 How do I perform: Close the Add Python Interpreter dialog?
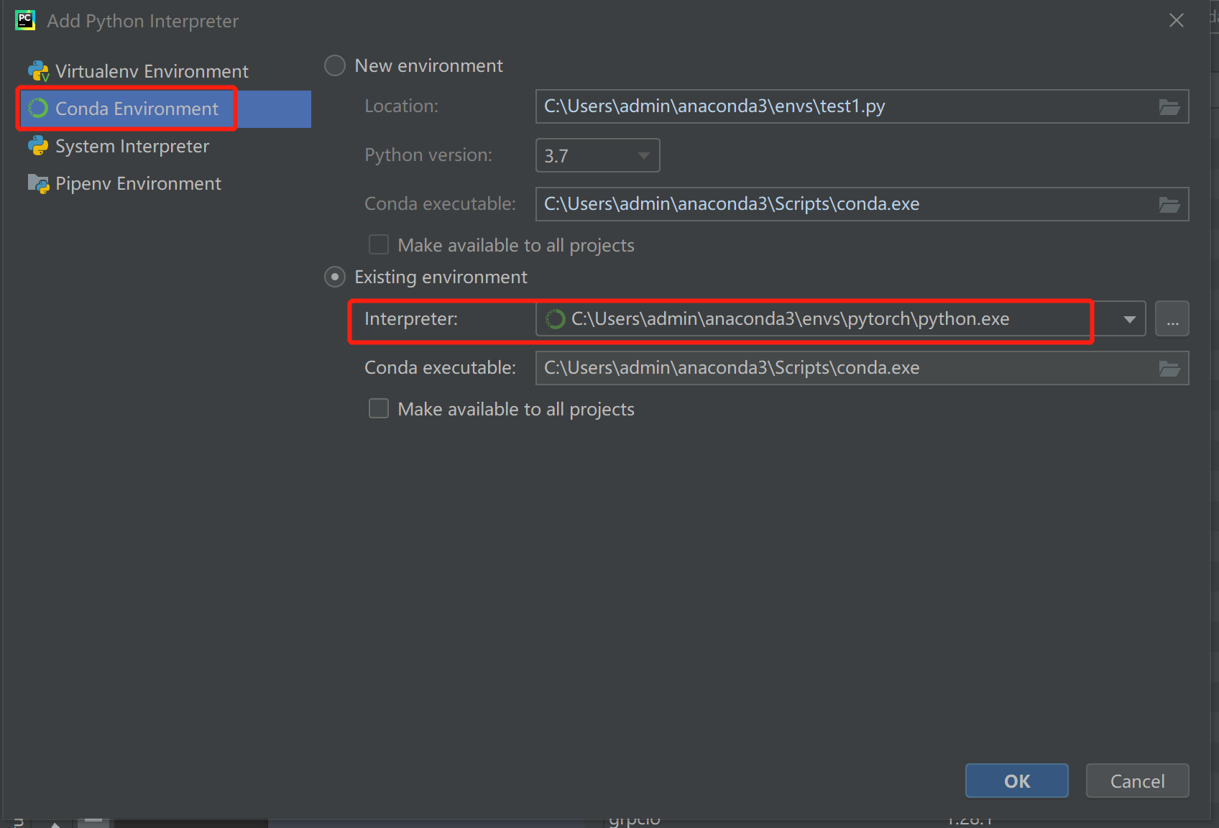coord(1177,20)
